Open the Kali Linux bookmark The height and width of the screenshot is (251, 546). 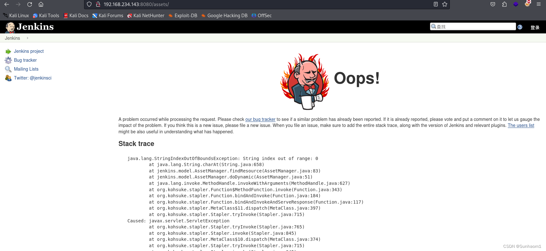[x=16, y=16]
